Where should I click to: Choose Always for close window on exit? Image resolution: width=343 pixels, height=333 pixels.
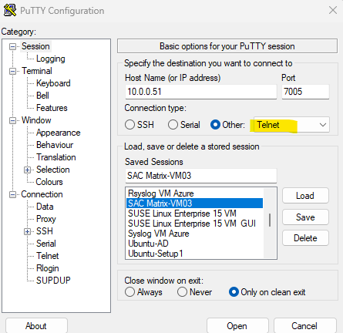click(x=129, y=292)
